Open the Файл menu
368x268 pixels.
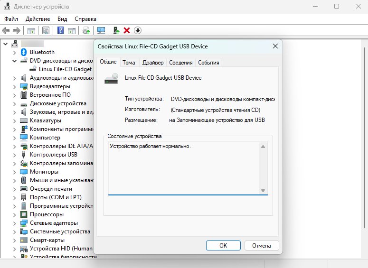click(11, 19)
